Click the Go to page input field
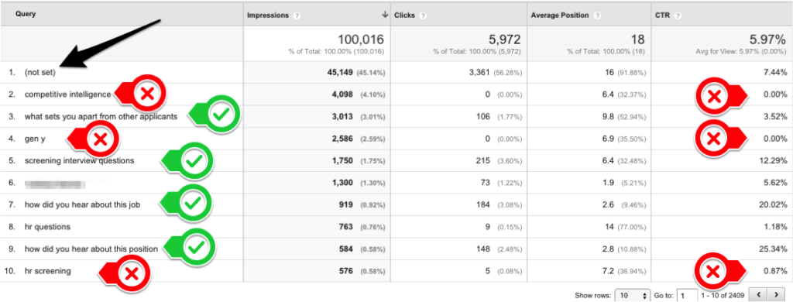 click(x=686, y=295)
